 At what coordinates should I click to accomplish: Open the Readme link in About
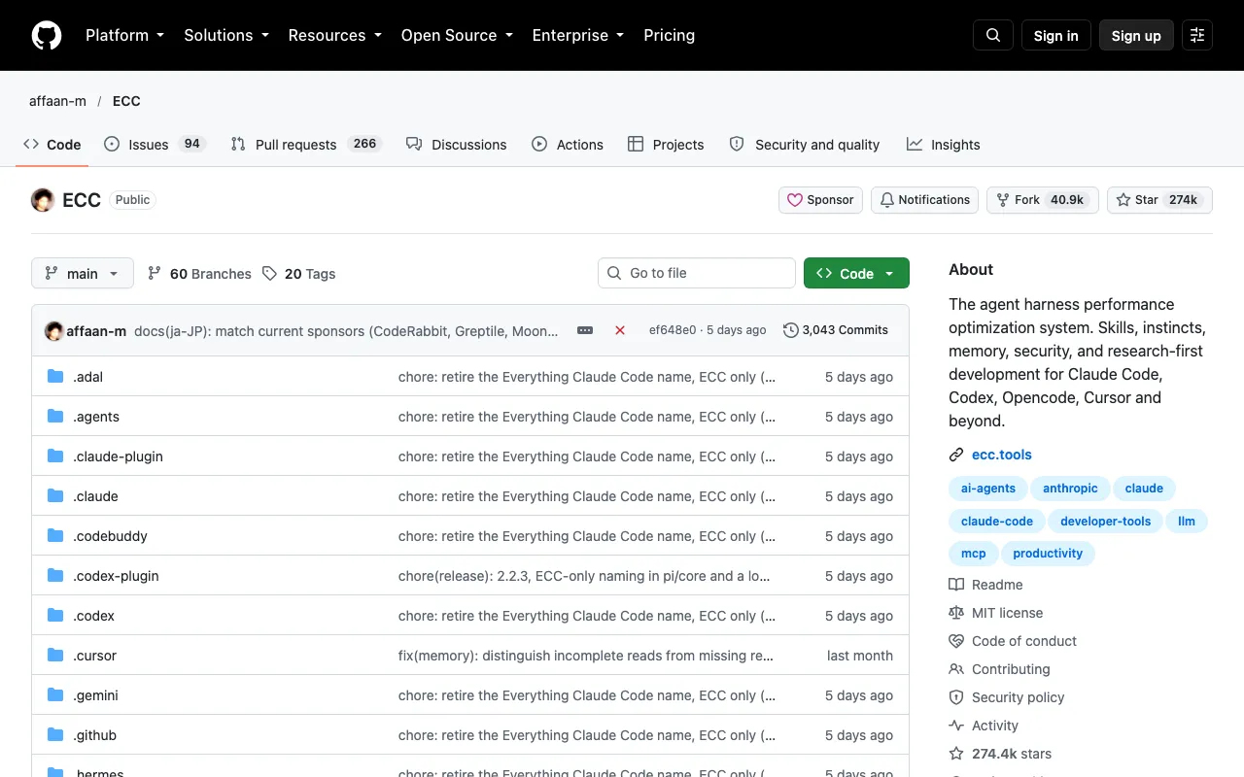coord(986,585)
